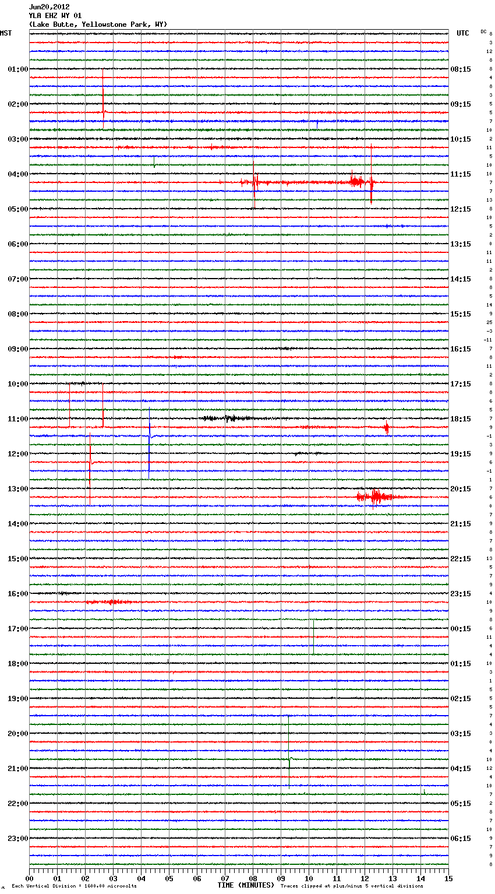Select the 15:00 MST time label

pyautogui.click(x=17, y=559)
